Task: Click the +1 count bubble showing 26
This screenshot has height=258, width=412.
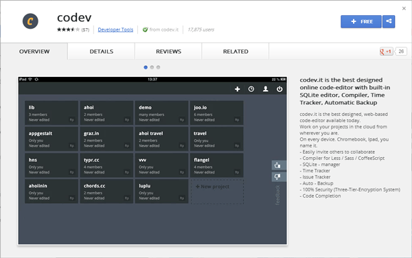Action: click(x=401, y=51)
